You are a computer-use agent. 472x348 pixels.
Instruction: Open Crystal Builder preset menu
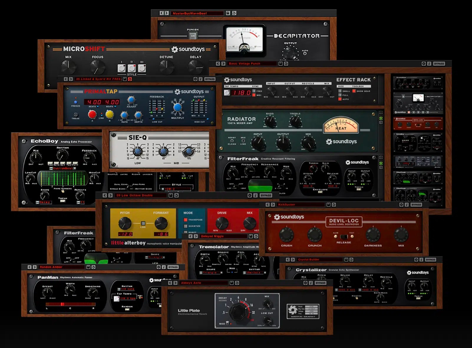(320, 260)
